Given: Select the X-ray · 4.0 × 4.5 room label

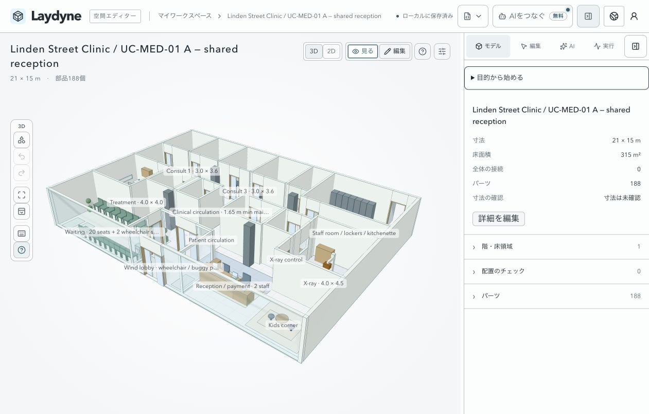Looking at the screenshot, I should coord(323,283).
